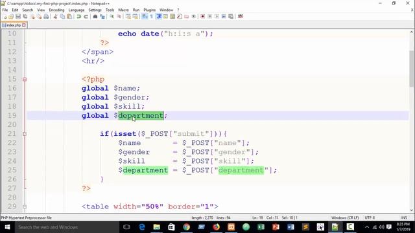Close the index.php tab
The width and height of the screenshot is (415, 233).
point(24,25)
